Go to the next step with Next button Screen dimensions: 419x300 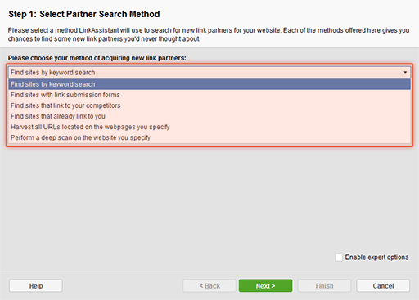[265, 285]
